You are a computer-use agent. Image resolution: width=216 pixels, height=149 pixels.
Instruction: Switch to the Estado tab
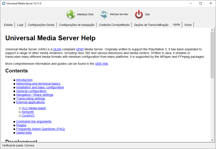[x=9, y=25]
